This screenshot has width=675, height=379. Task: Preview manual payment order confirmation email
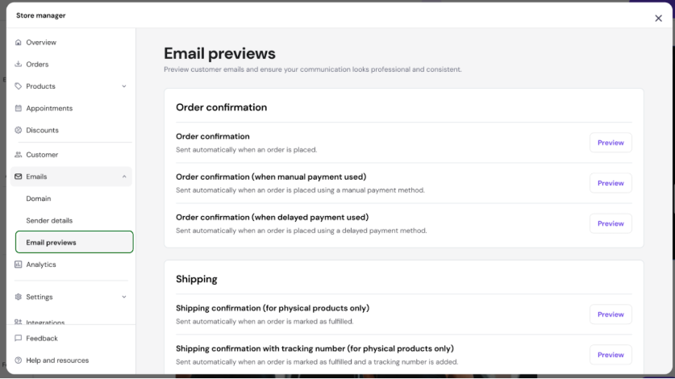[610, 183]
